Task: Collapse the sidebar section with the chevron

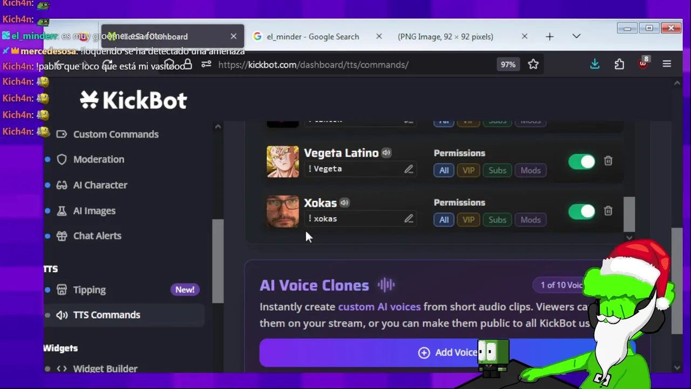Action: [218, 126]
